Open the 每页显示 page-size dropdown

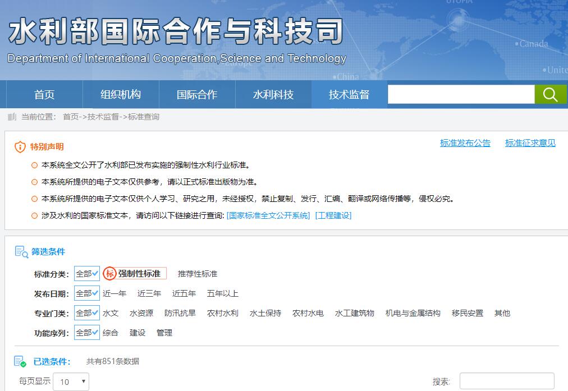[x=71, y=381]
